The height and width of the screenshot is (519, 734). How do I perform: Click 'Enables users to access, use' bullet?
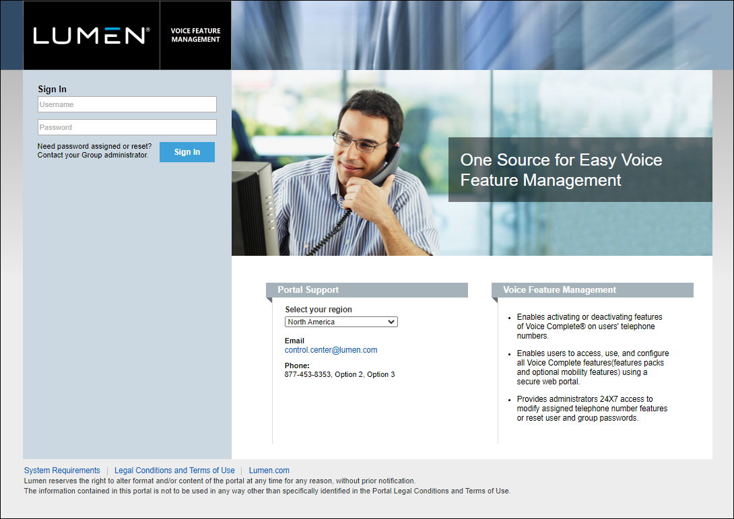(593, 368)
